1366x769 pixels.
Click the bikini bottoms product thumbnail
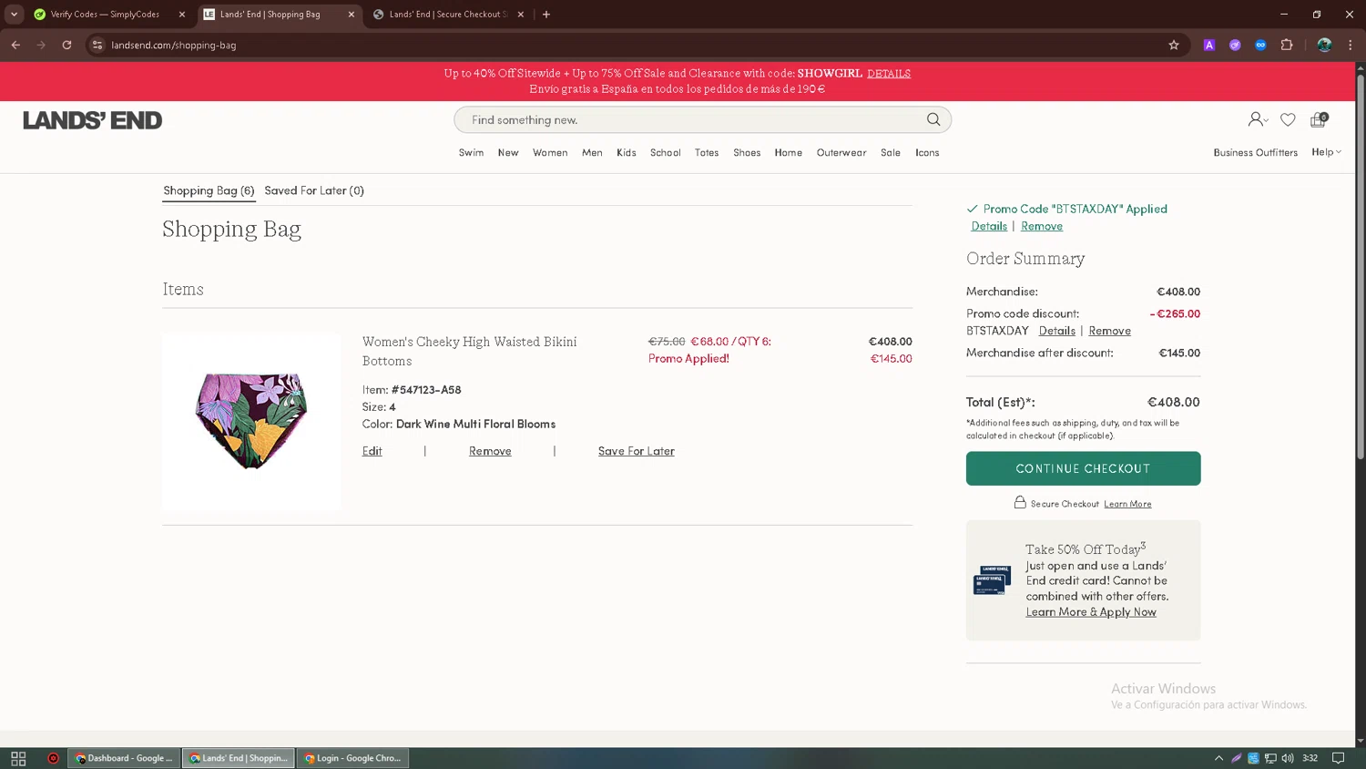click(x=251, y=422)
